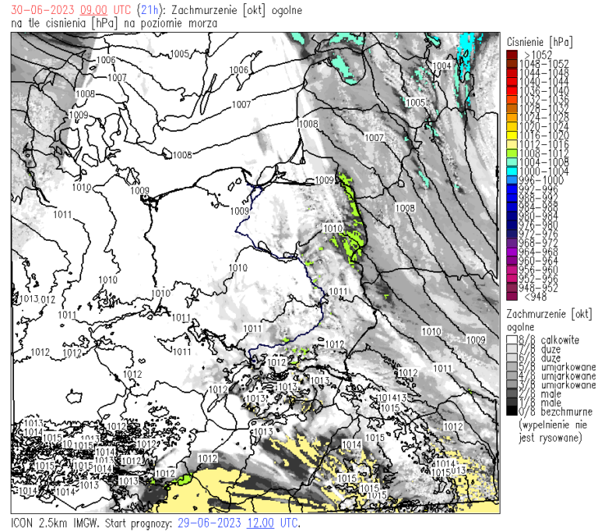Click the dark red >1052 pressure swatch
Image resolution: width=598 pixels, height=532 pixels.
pos(511,54)
